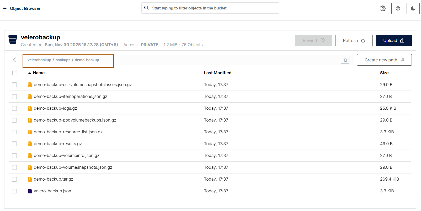The width and height of the screenshot is (421, 211).
Task: Open the settings gear icon
Action: point(383,8)
